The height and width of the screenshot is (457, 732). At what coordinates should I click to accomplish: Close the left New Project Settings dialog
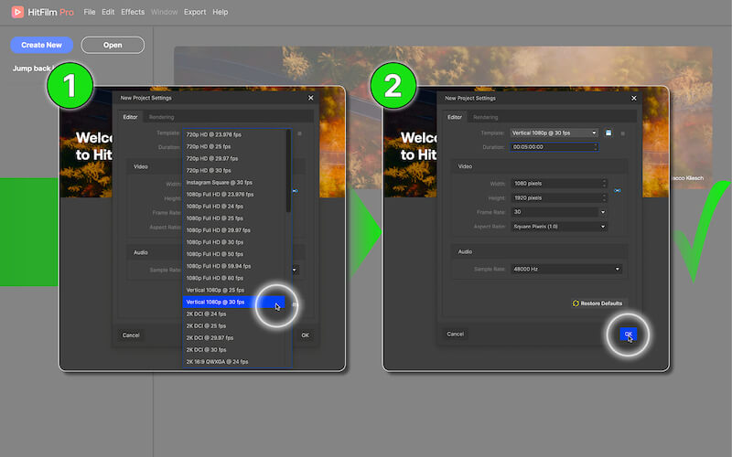pyautogui.click(x=311, y=98)
